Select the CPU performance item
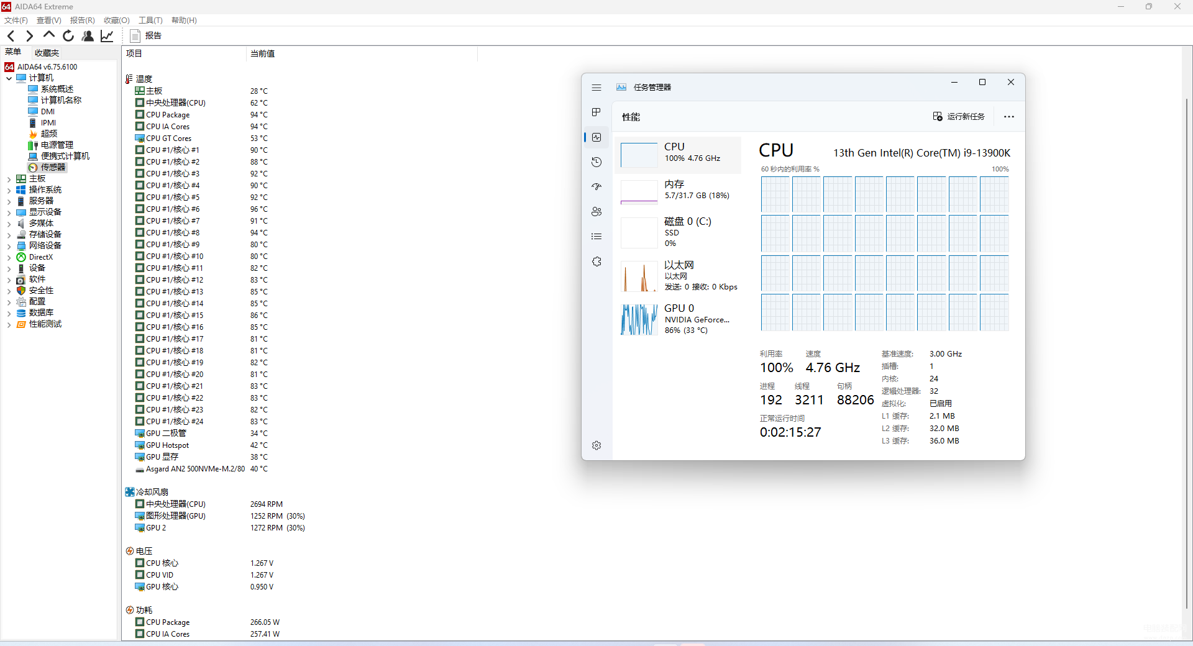Viewport: 1193px width, 646px height. click(679, 155)
